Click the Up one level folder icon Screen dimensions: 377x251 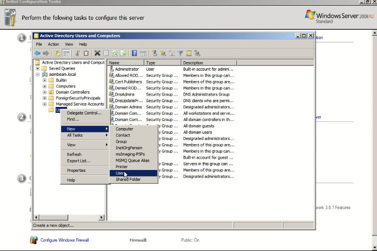[57, 53]
